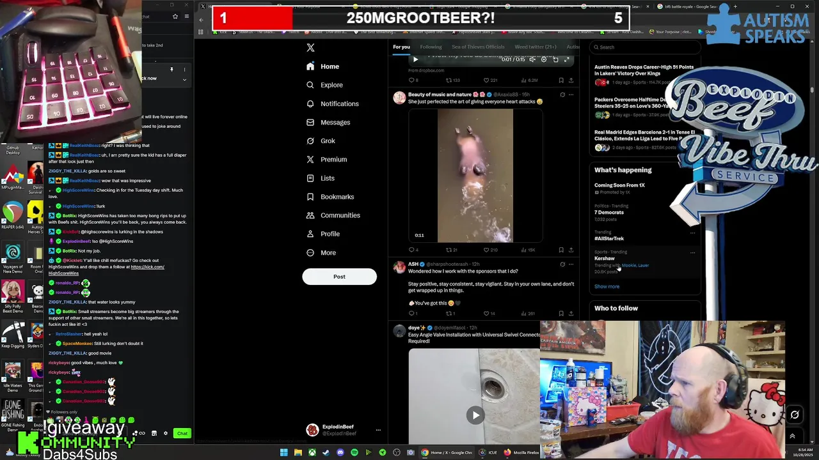Expand the More menu in the sidebar
The height and width of the screenshot is (460, 819).
(321, 252)
